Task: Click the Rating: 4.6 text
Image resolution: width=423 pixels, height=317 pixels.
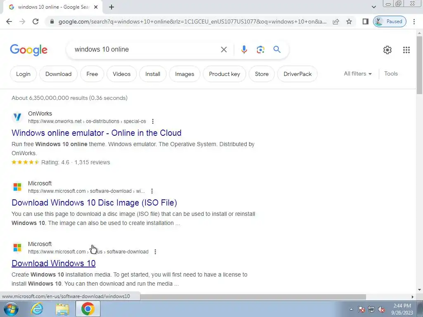Action: coord(55,162)
